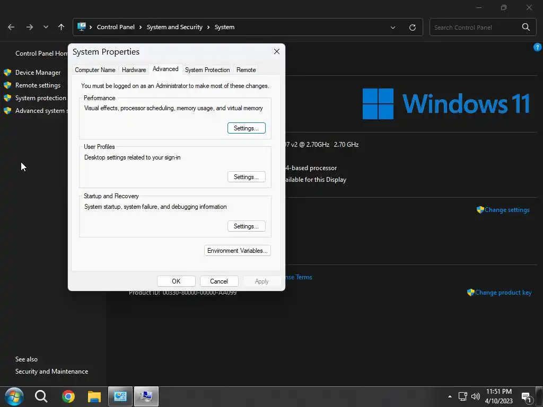Open help with the blue question icon
Screen dimensions: 543x407
point(537,47)
